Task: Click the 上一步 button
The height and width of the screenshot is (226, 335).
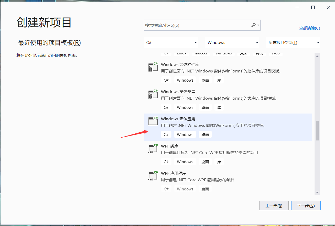Action: click(x=274, y=205)
